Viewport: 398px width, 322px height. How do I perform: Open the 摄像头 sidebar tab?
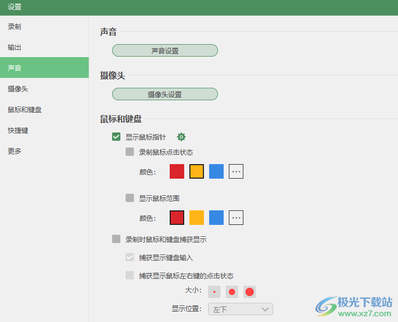coord(45,89)
